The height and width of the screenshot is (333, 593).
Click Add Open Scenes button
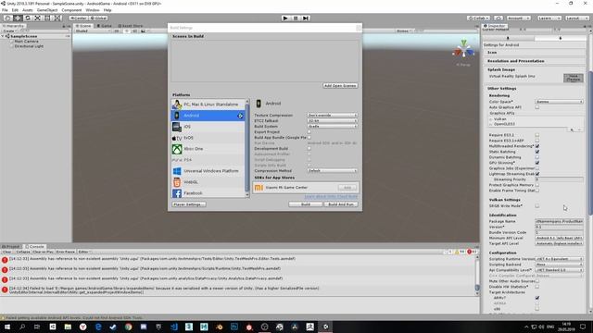coord(340,86)
